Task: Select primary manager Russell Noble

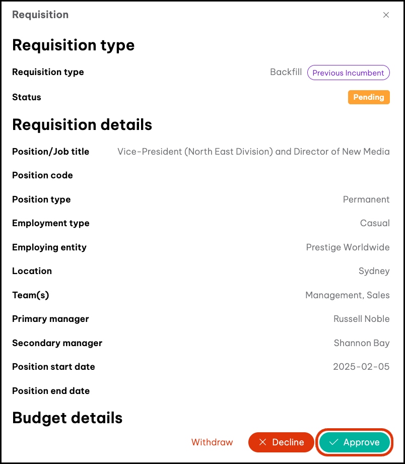Action: pos(361,319)
